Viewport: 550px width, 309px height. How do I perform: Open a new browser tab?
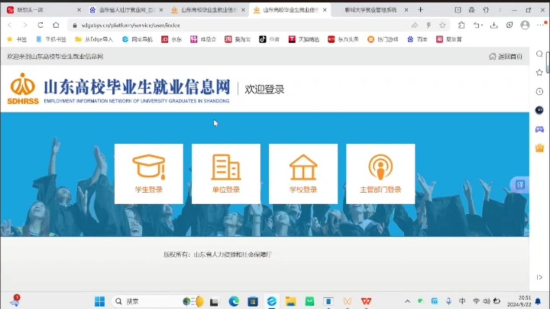point(420,10)
